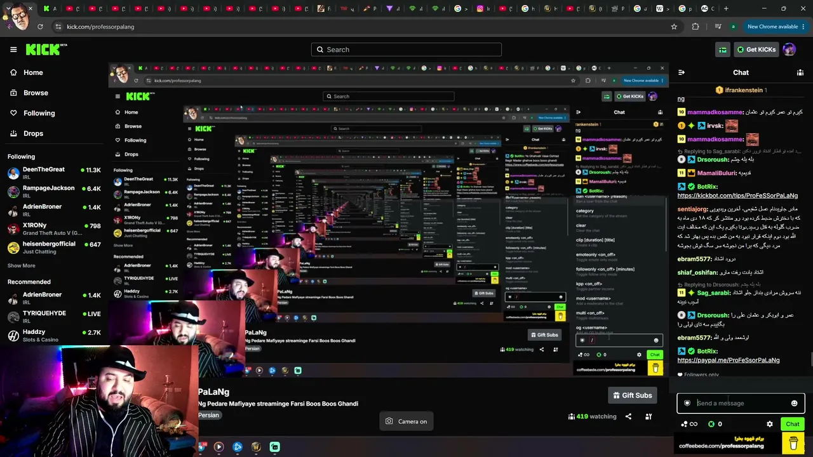Image resolution: width=813 pixels, height=457 pixels.
Task: Open Haddzy recommended channel
Action: click(54, 335)
